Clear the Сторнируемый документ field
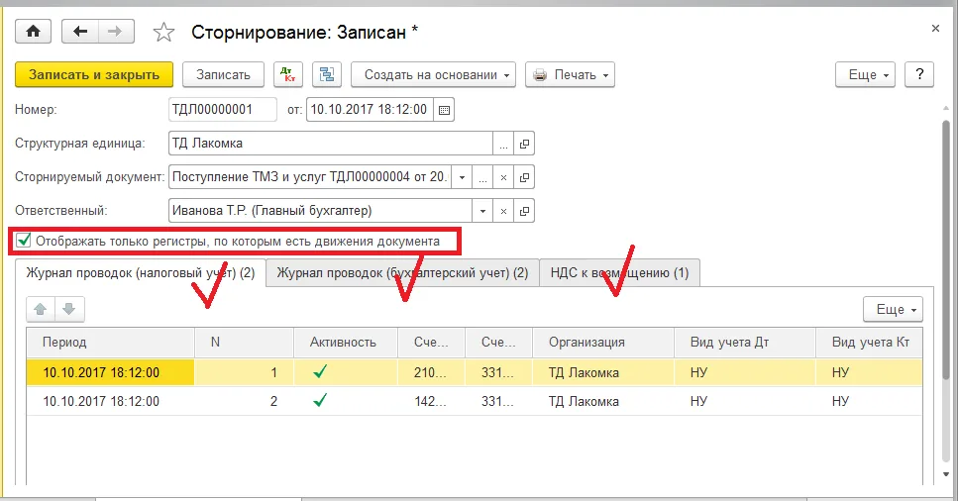Screen dimensions: 958x501 pos(503,178)
